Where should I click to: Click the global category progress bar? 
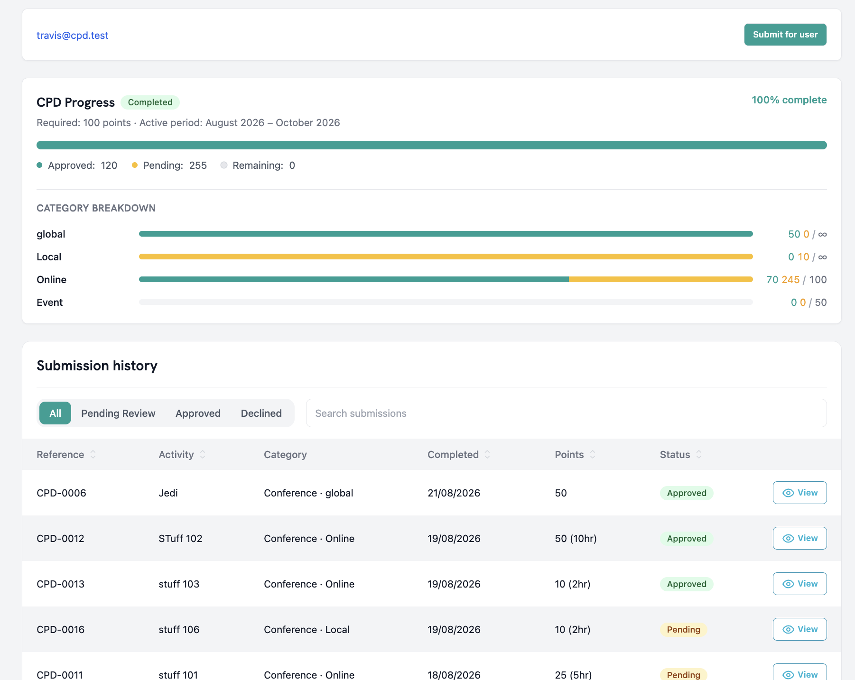click(x=446, y=234)
